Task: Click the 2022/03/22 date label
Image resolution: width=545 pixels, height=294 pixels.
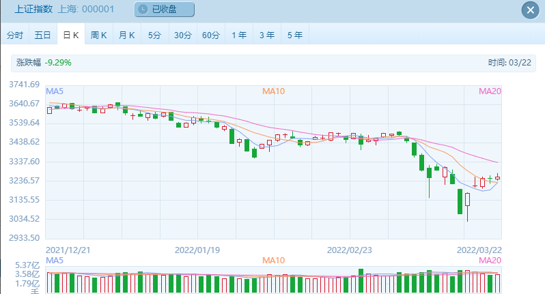Action: pos(479,250)
